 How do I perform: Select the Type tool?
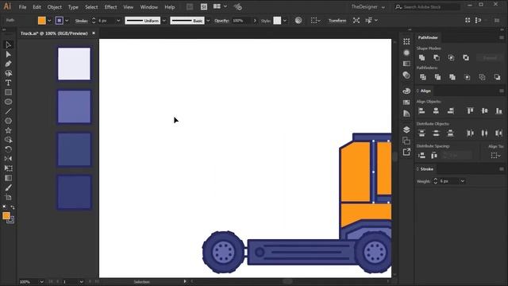click(x=9, y=83)
